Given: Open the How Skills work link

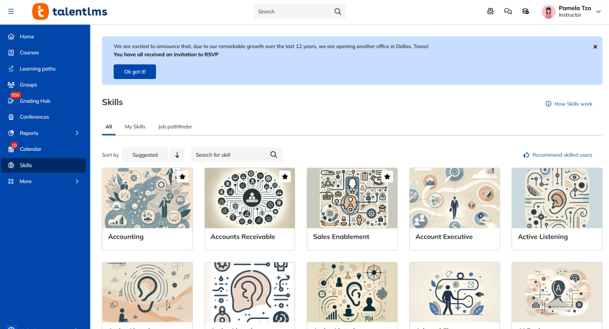Looking at the screenshot, I should [x=569, y=104].
